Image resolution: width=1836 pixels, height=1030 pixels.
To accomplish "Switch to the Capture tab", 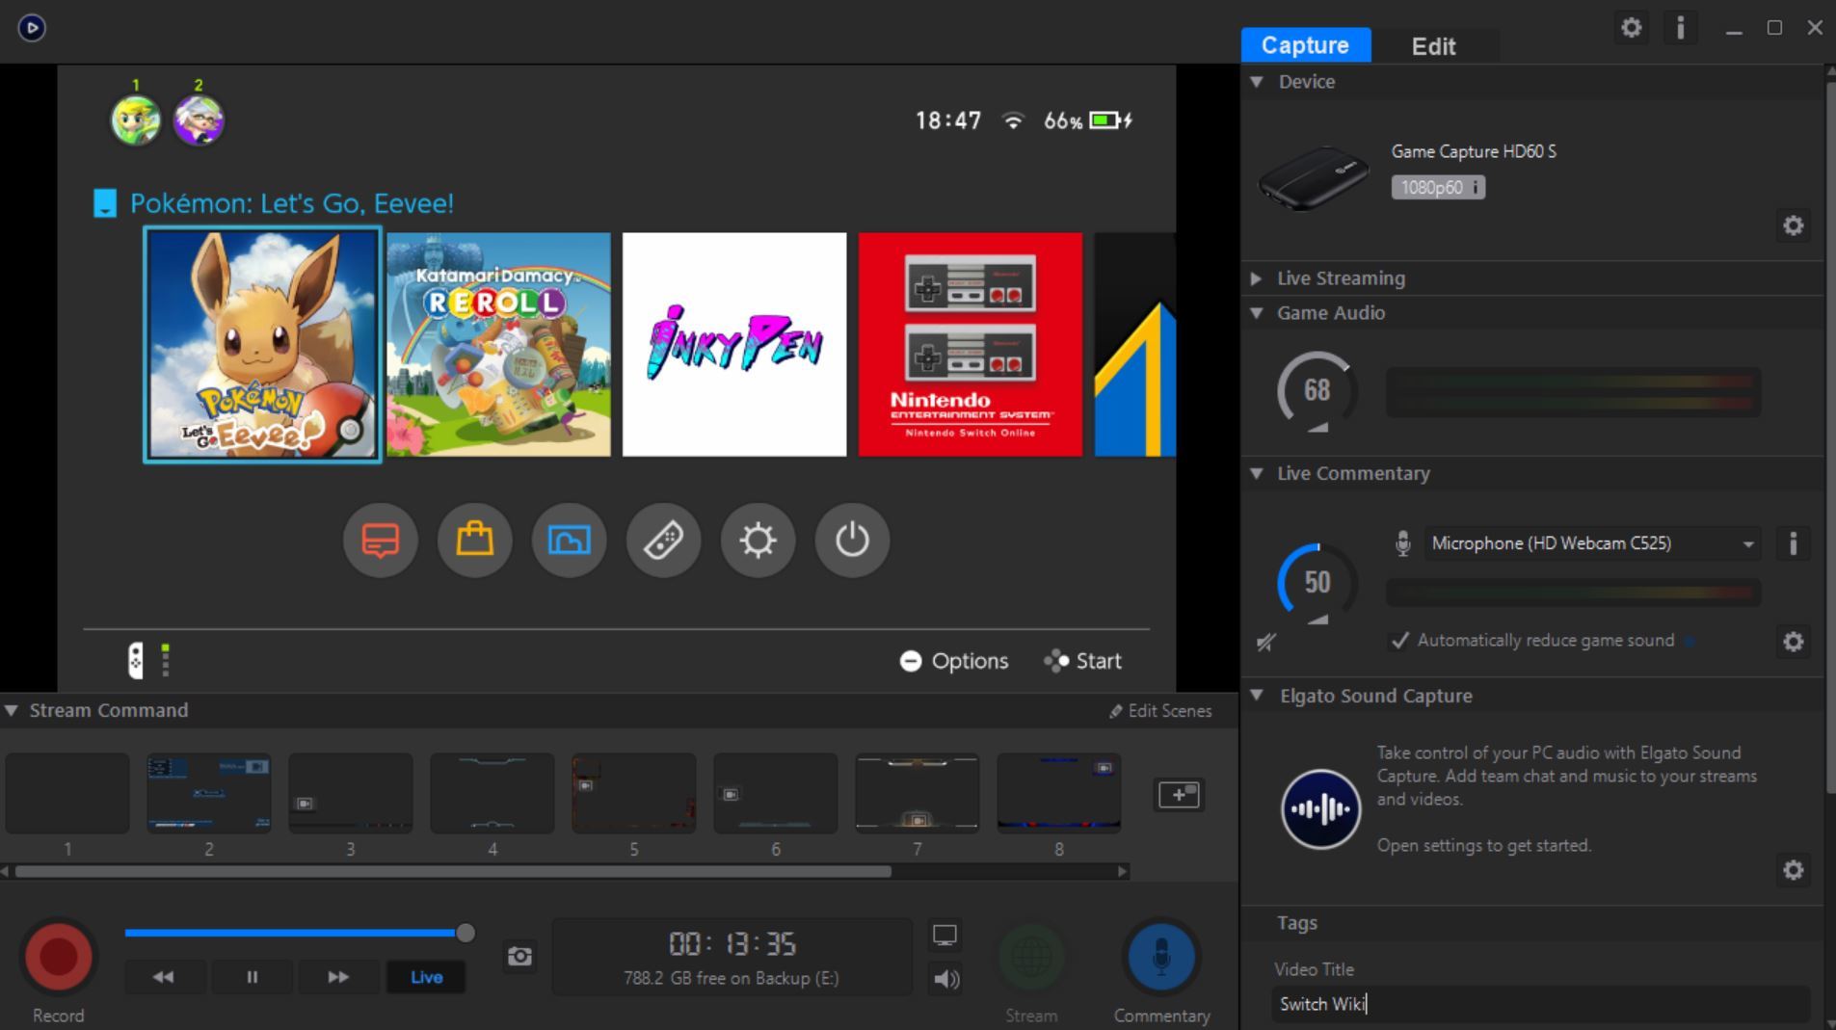I will tap(1305, 45).
